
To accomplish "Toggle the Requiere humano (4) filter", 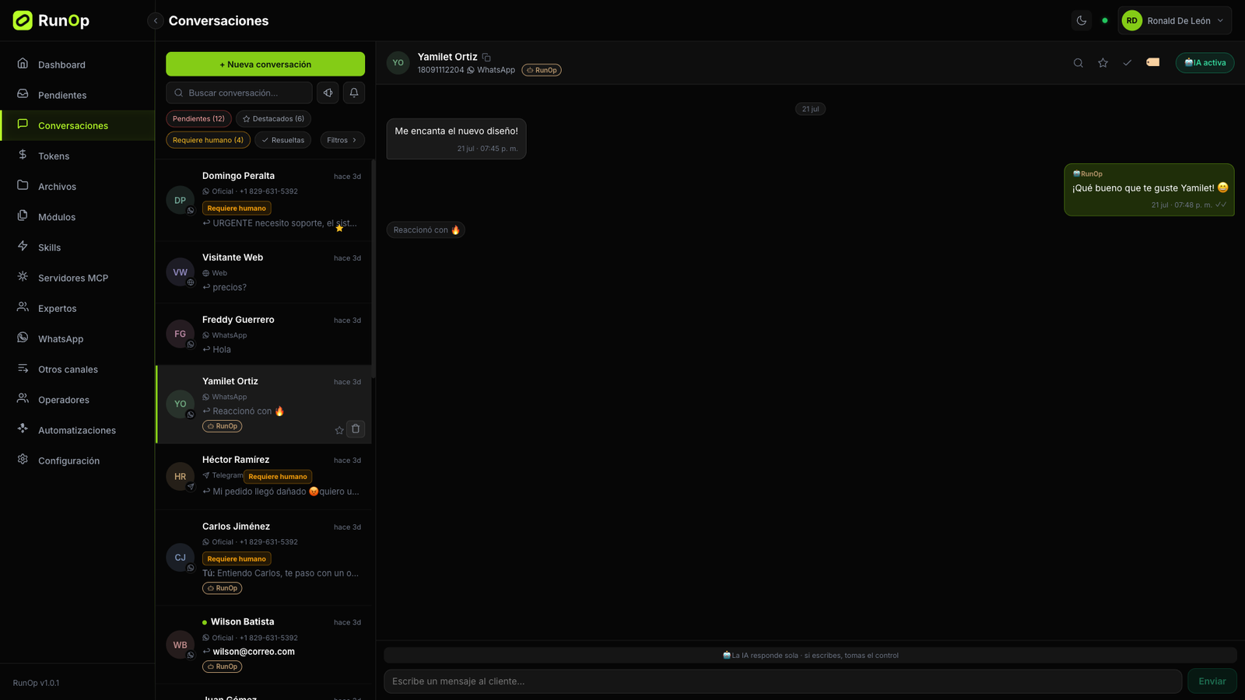I will 208,140.
